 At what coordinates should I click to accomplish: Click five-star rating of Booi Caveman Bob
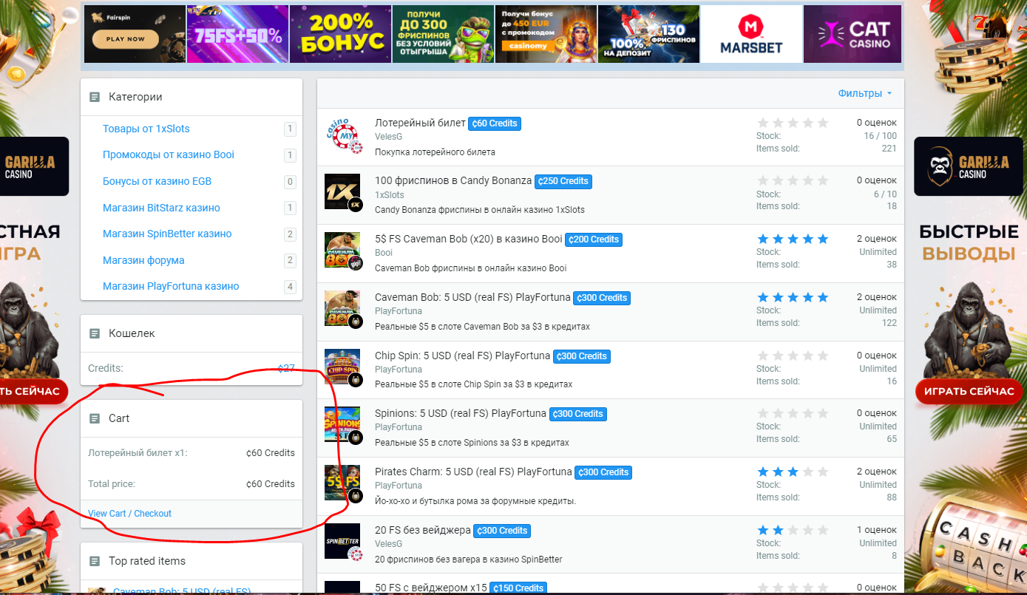click(793, 239)
